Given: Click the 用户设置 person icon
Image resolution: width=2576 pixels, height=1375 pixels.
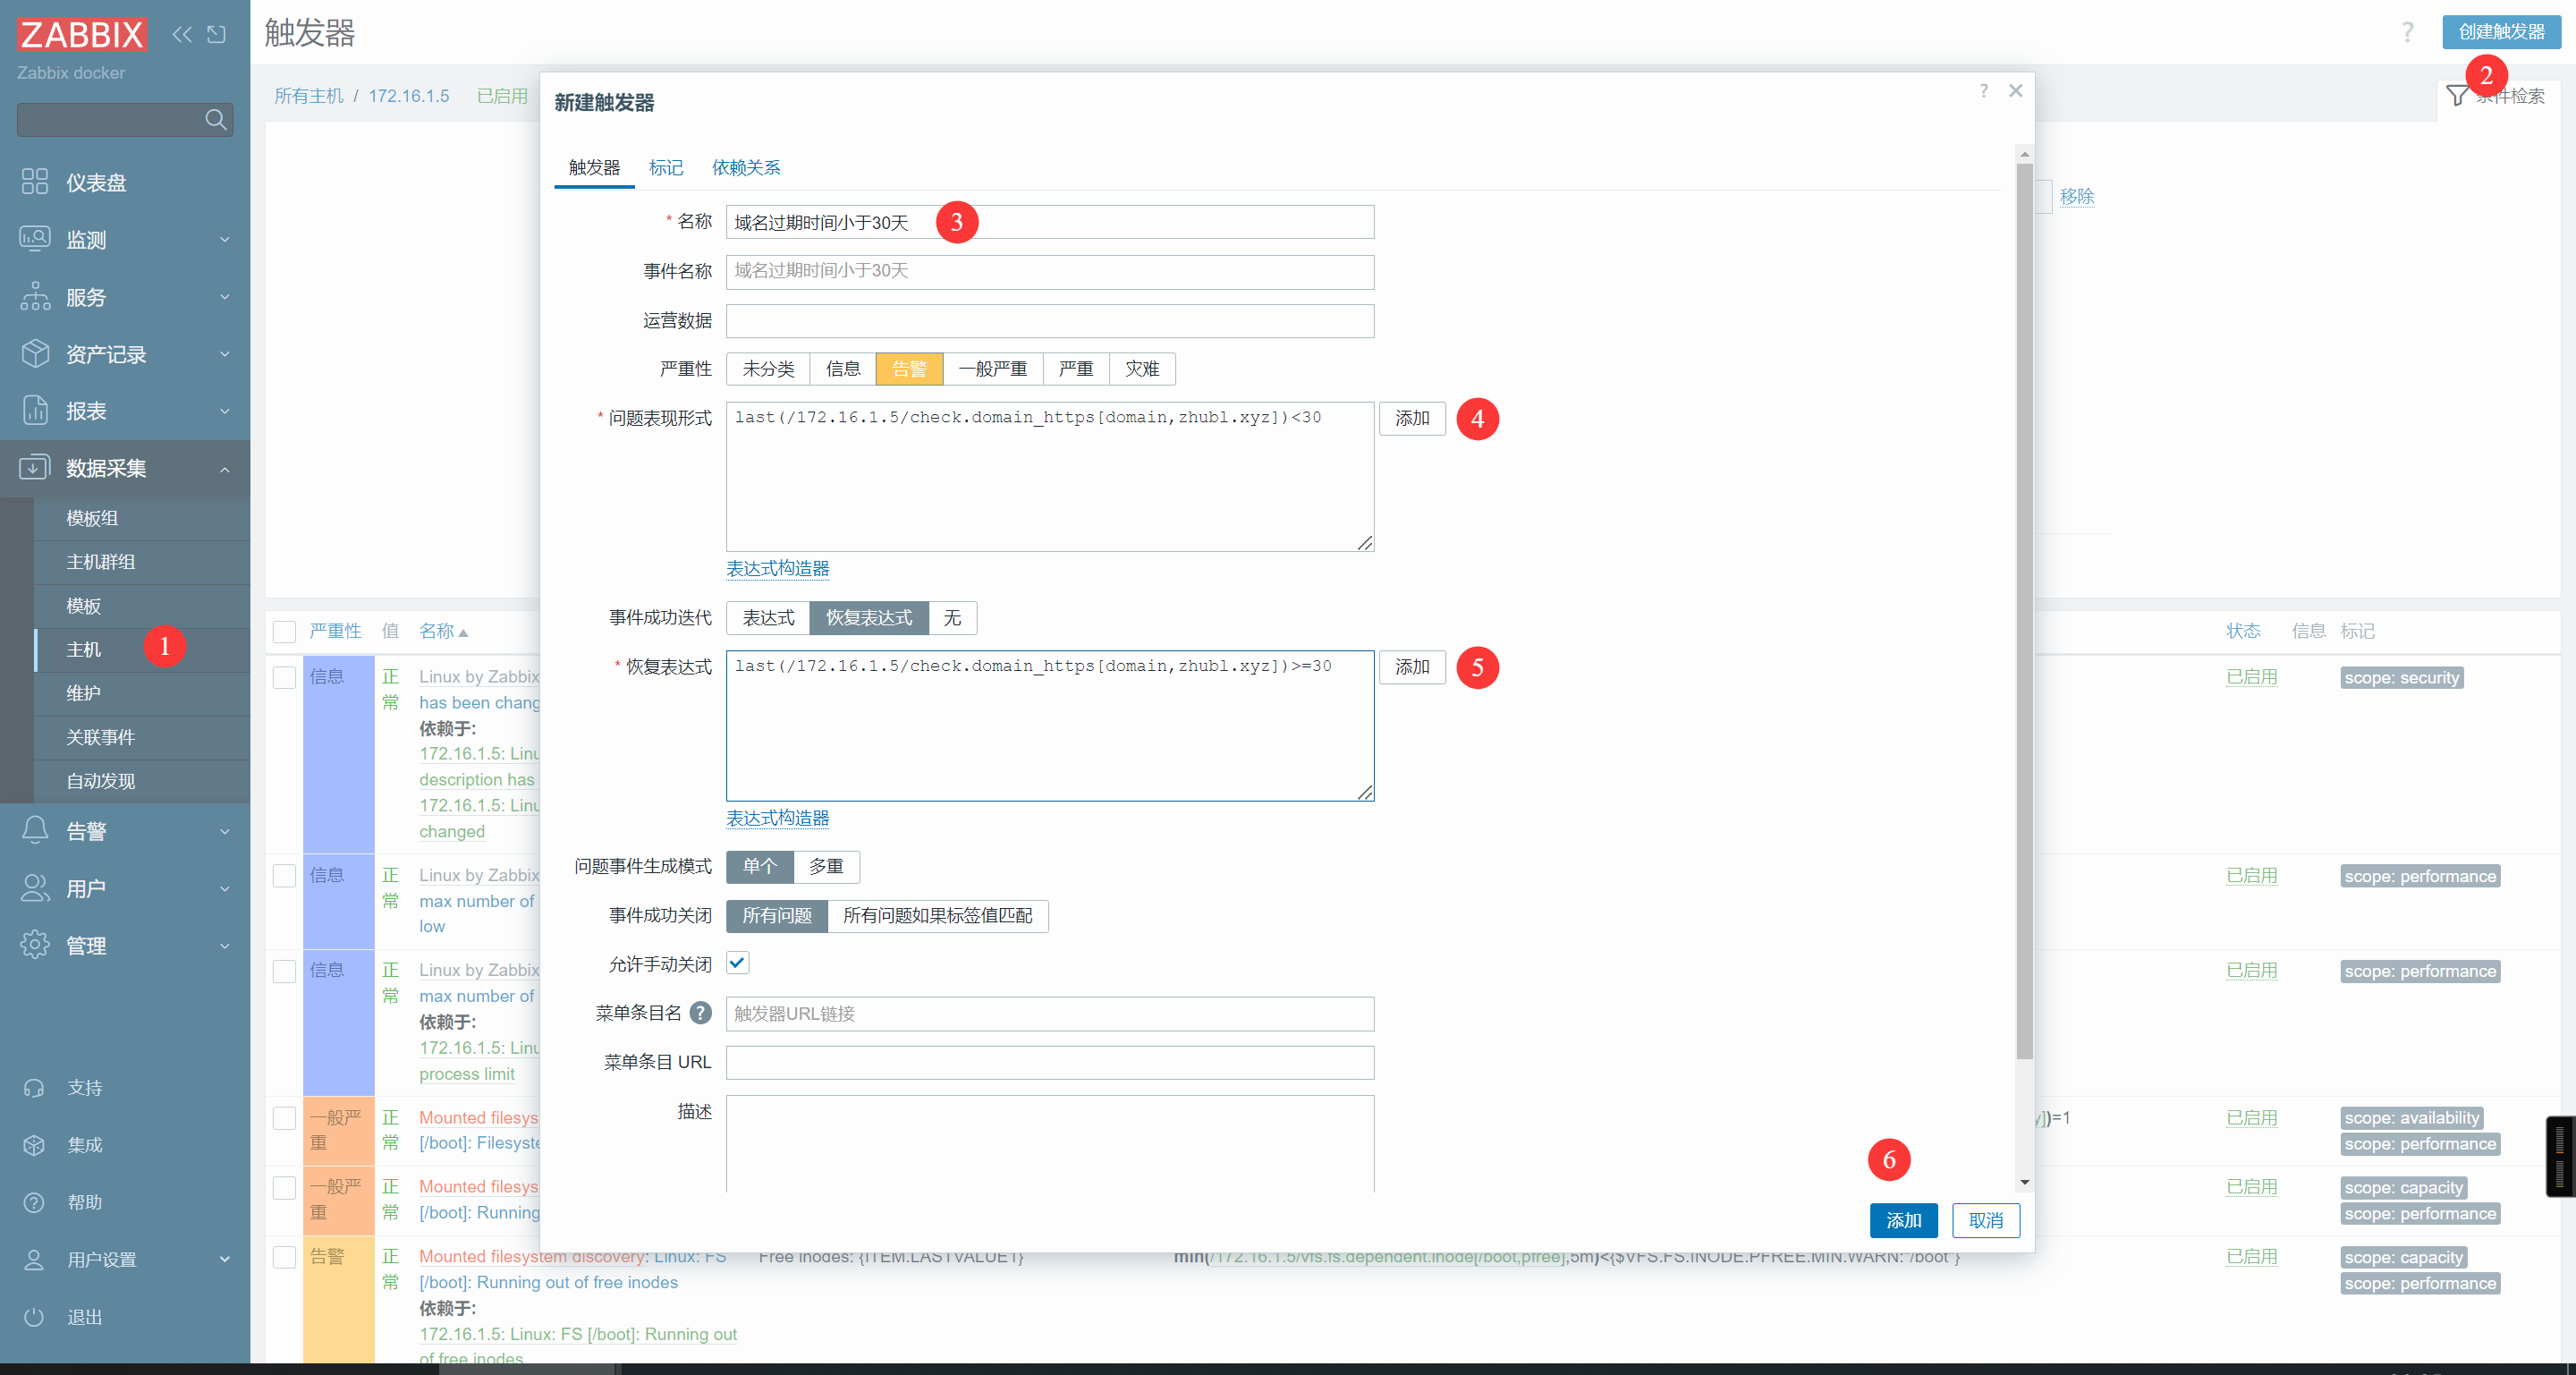Looking at the screenshot, I should point(34,1260).
